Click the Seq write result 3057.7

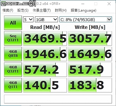pyautogui.click(x=90, y=38)
